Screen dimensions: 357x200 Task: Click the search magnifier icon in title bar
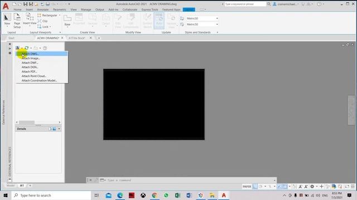269,4
